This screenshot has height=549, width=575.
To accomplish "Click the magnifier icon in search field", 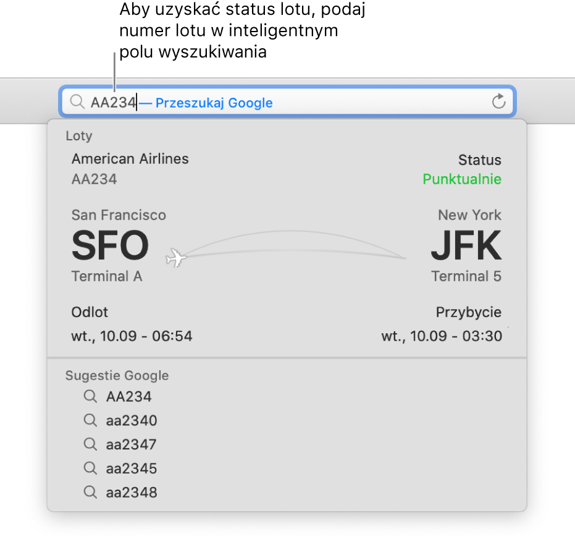I will coord(77,102).
